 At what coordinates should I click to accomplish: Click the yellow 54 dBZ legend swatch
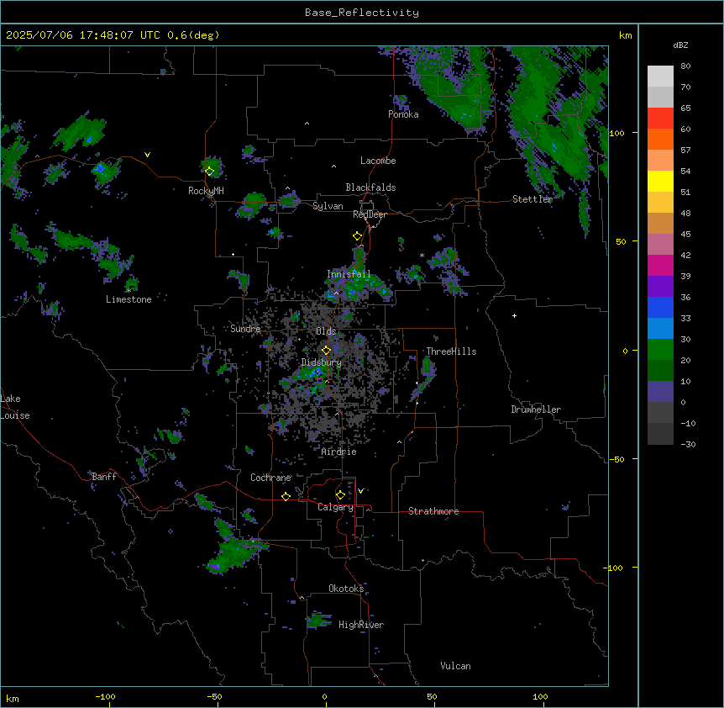[660, 181]
